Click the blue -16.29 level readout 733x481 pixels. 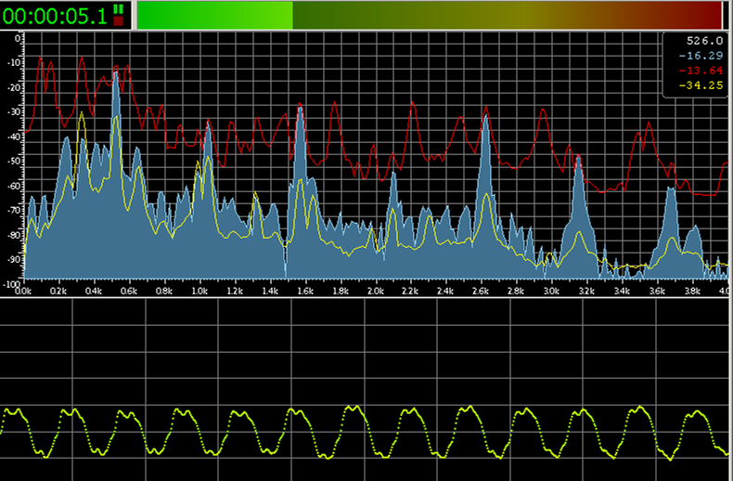(x=701, y=56)
